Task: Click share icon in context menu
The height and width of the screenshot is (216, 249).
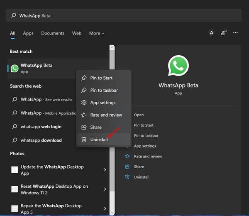Action: tap(84, 127)
